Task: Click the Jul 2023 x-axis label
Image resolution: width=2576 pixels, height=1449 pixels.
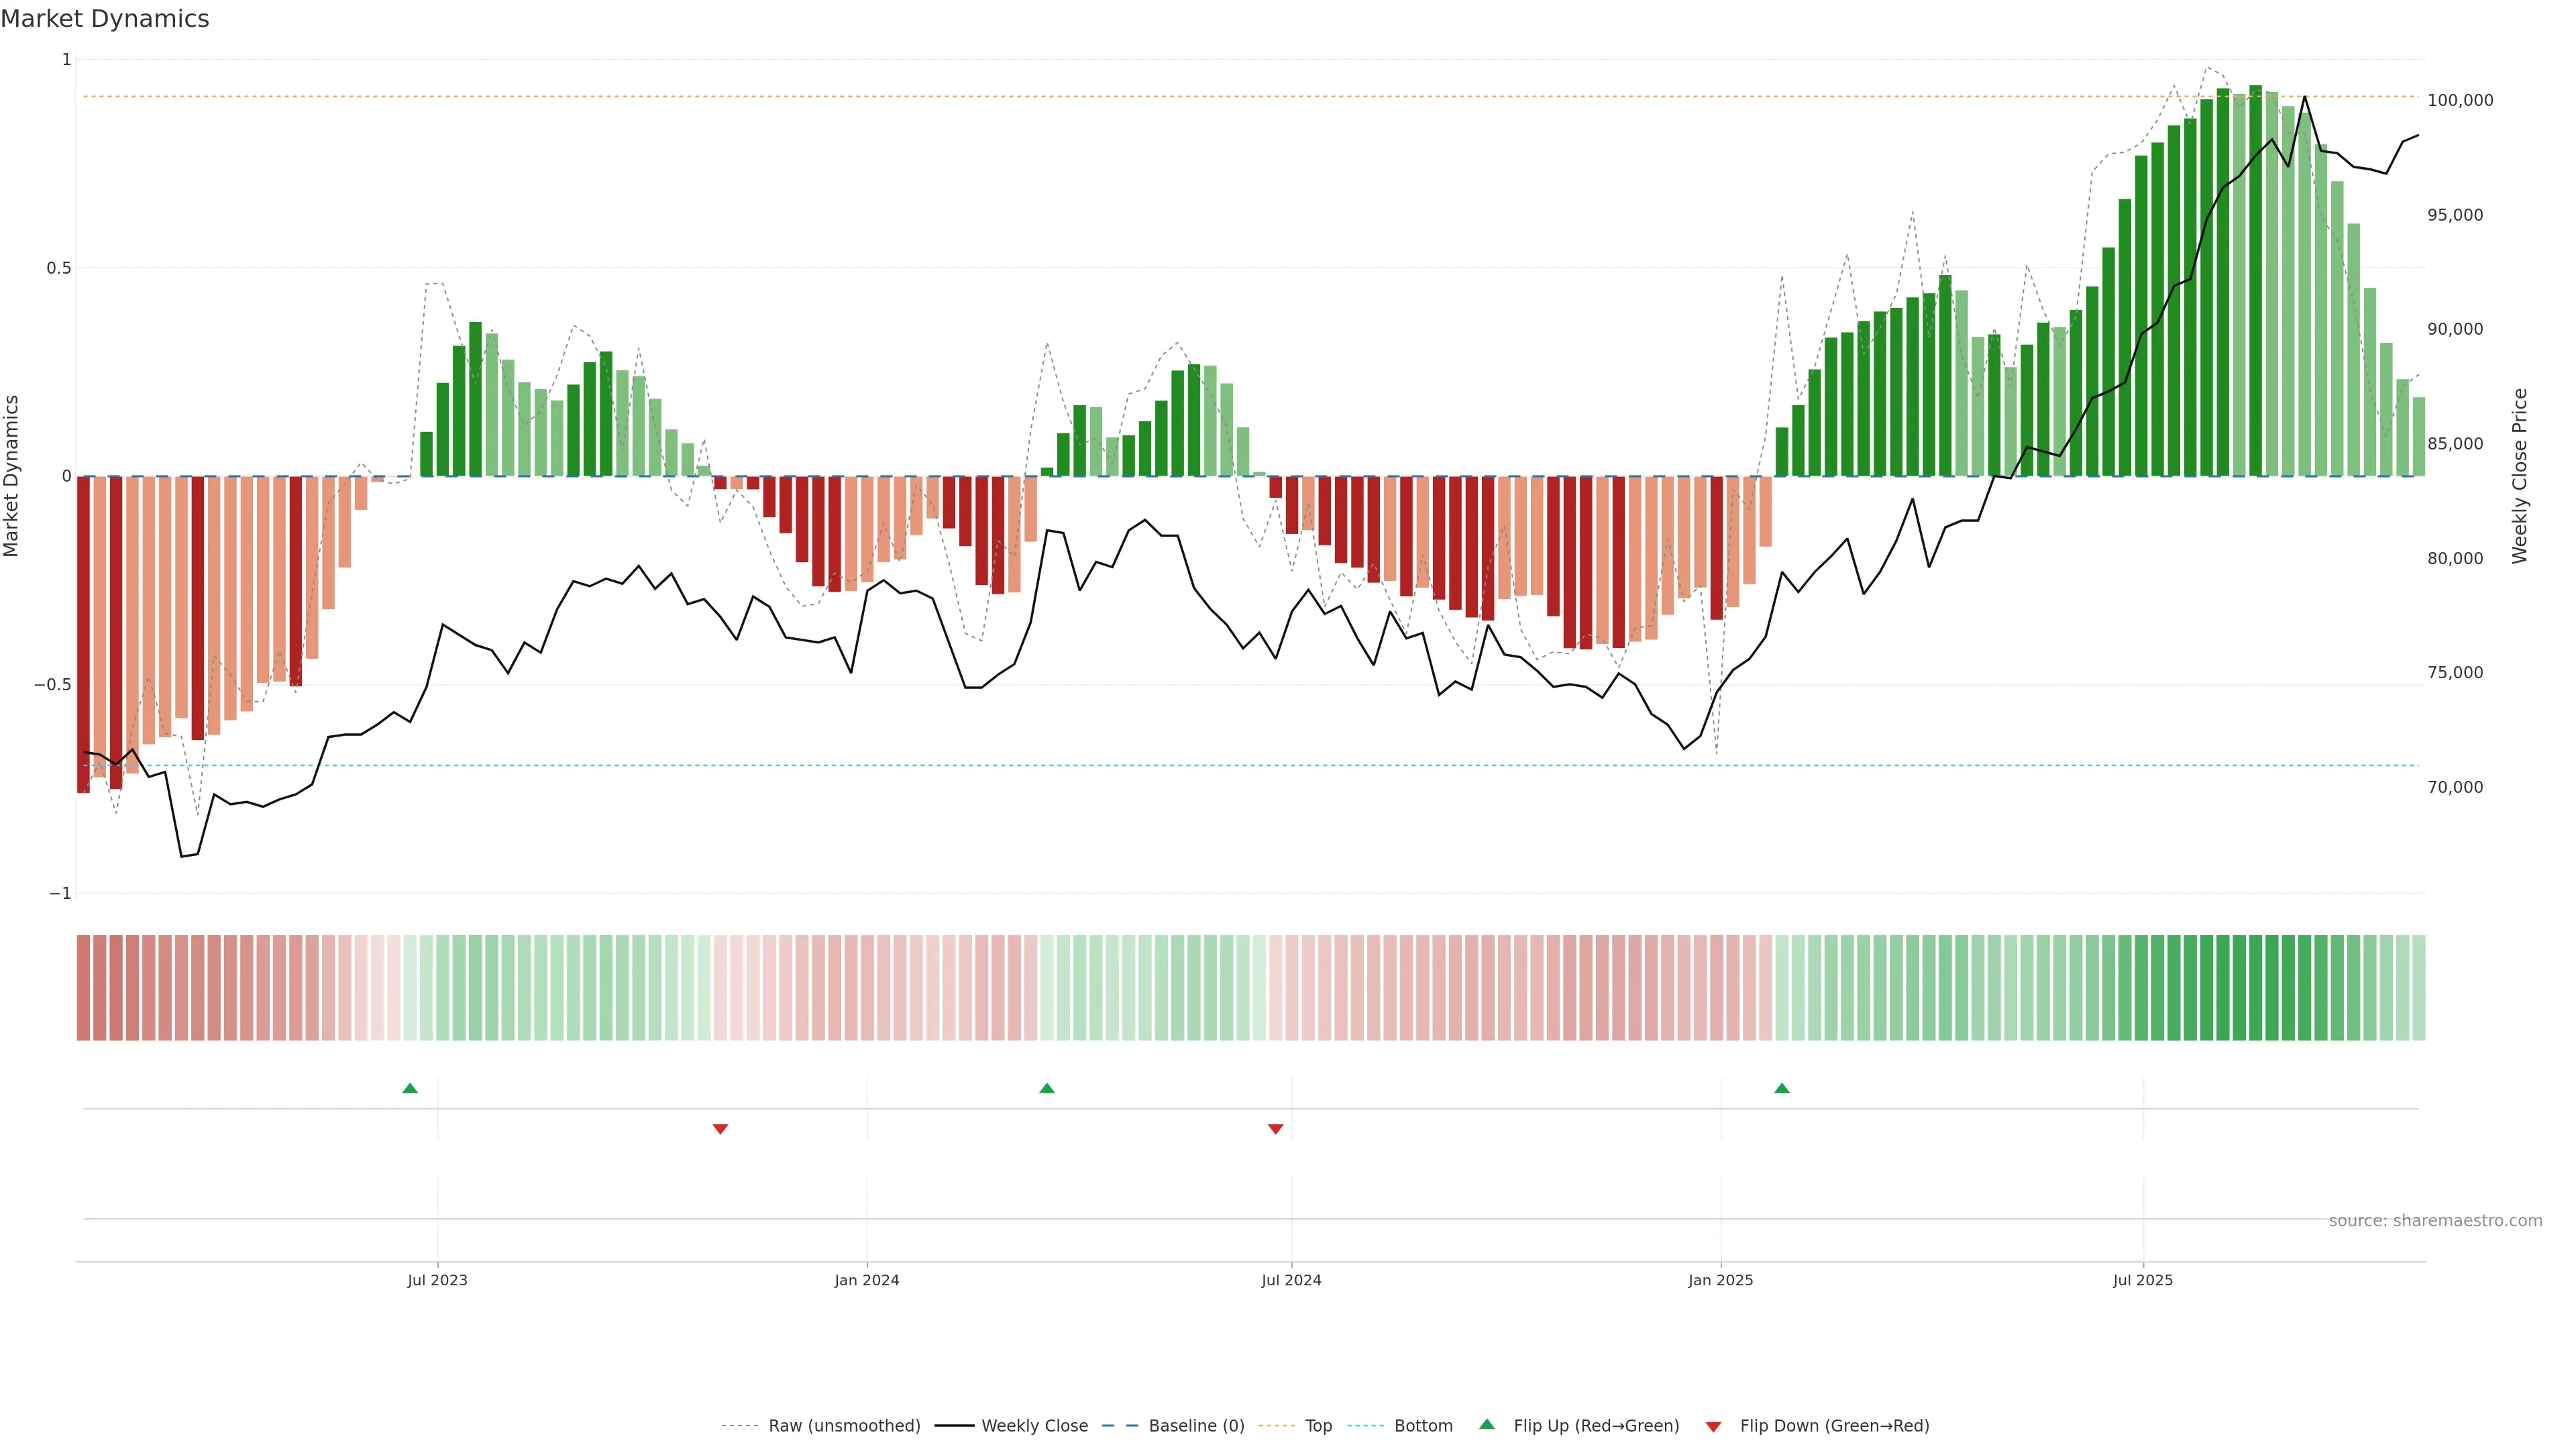Action: pyautogui.click(x=437, y=1280)
